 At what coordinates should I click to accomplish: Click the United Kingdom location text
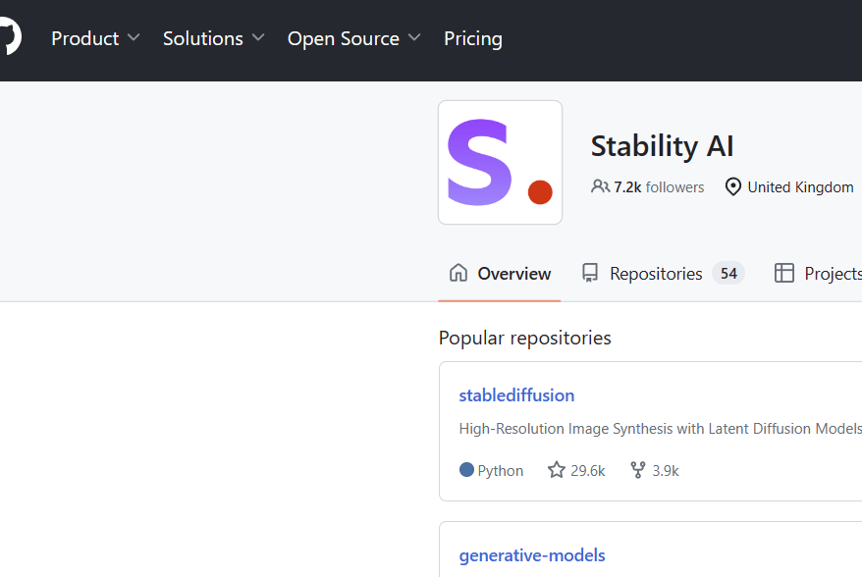(800, 186)
